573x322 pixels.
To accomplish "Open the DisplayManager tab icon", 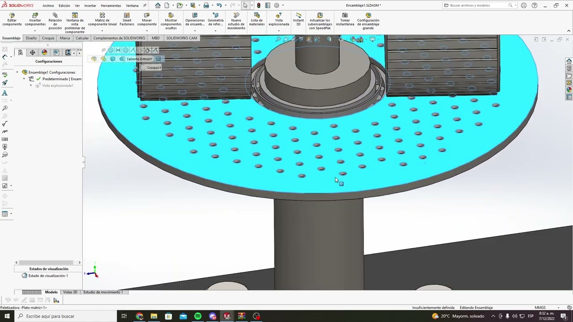I will [x=44, y=52].
